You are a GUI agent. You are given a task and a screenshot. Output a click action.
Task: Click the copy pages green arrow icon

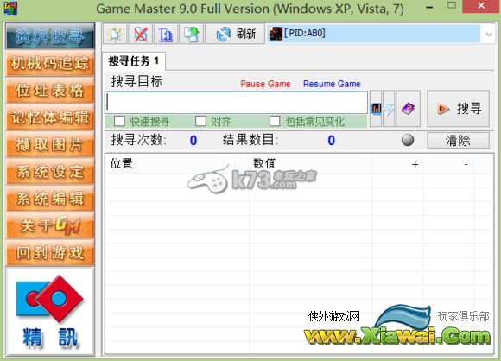[192, 34]
